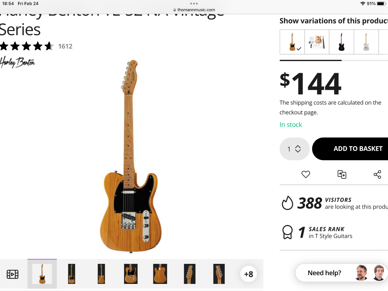Select the guitar kit variation thumbnail
388x291 pixels.
point(317,42)
